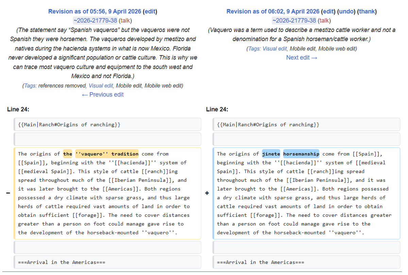
Task: Go to Next edit
Action: click(302, 58)
